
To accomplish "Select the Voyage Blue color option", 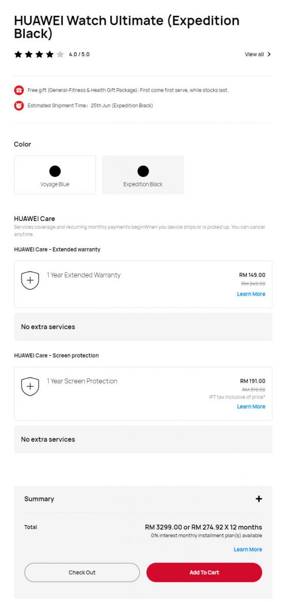I will click(55, 175).
